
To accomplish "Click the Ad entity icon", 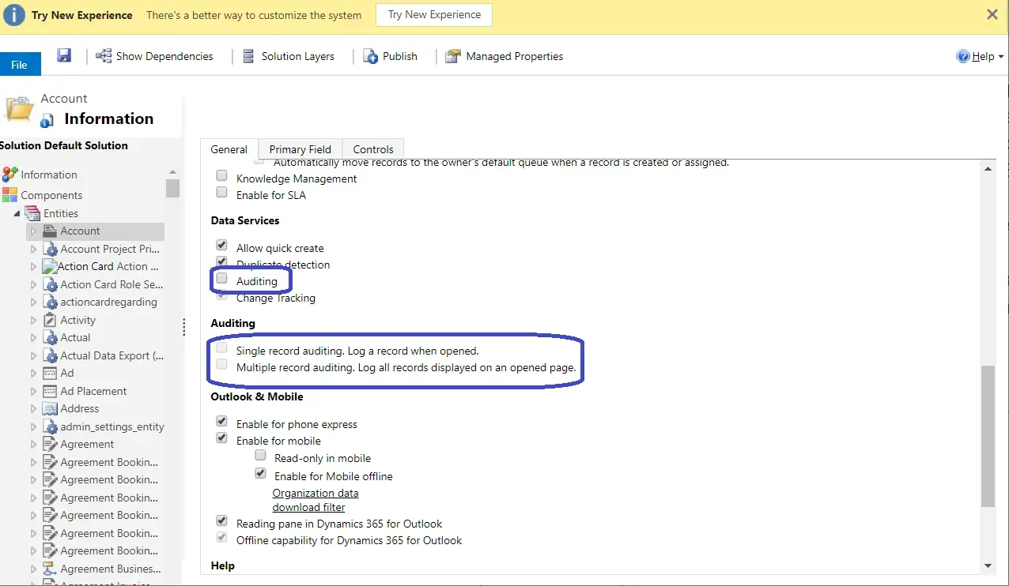I will click(x=51, y=373).
